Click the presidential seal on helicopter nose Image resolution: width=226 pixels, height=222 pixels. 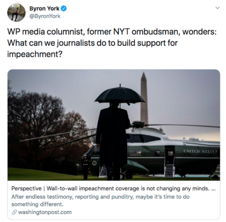[95, 163]
